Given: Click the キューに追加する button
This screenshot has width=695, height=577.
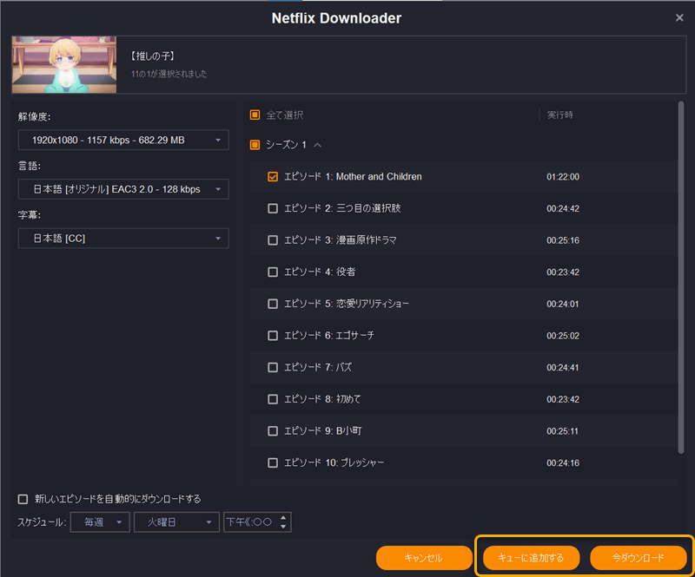Looking at the screenshot, I should (531, 558).
